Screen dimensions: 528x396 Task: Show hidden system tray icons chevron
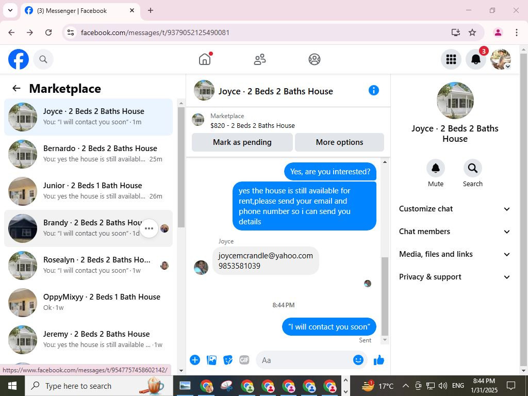[x=406, y=386]
